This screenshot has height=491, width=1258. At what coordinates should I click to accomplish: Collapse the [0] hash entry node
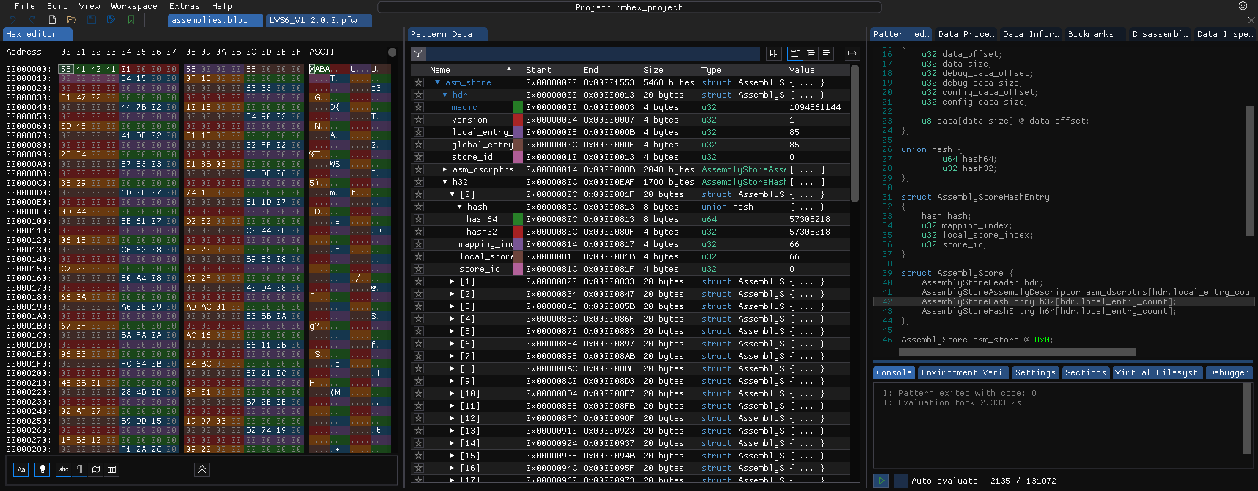pos(452,195)
